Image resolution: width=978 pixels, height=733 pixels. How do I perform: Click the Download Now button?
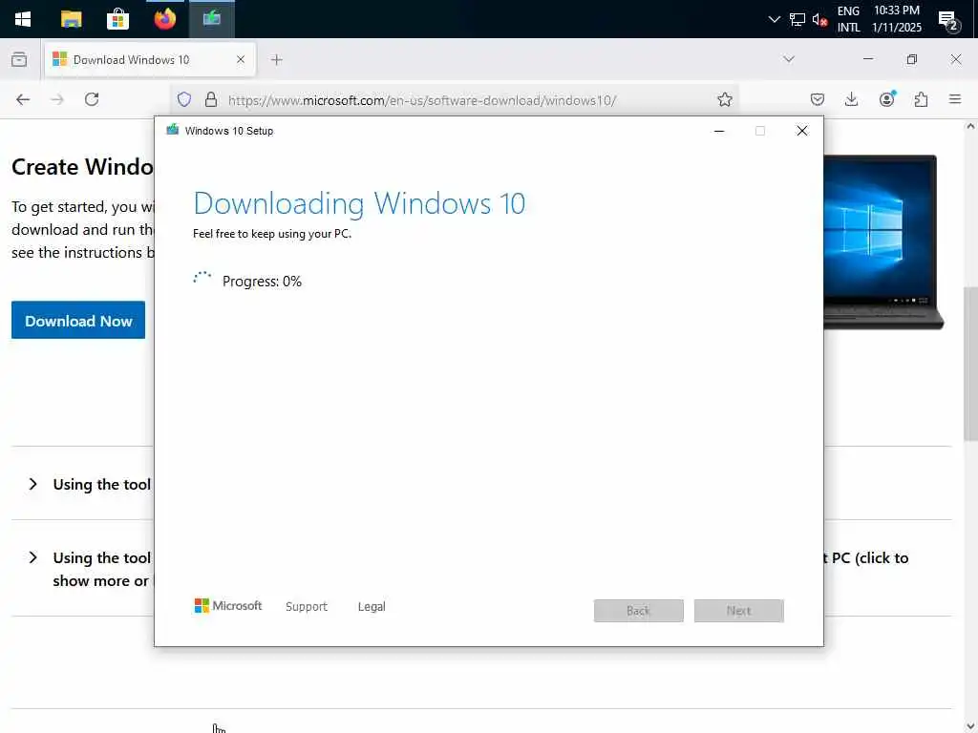click(x=78, y=321)
